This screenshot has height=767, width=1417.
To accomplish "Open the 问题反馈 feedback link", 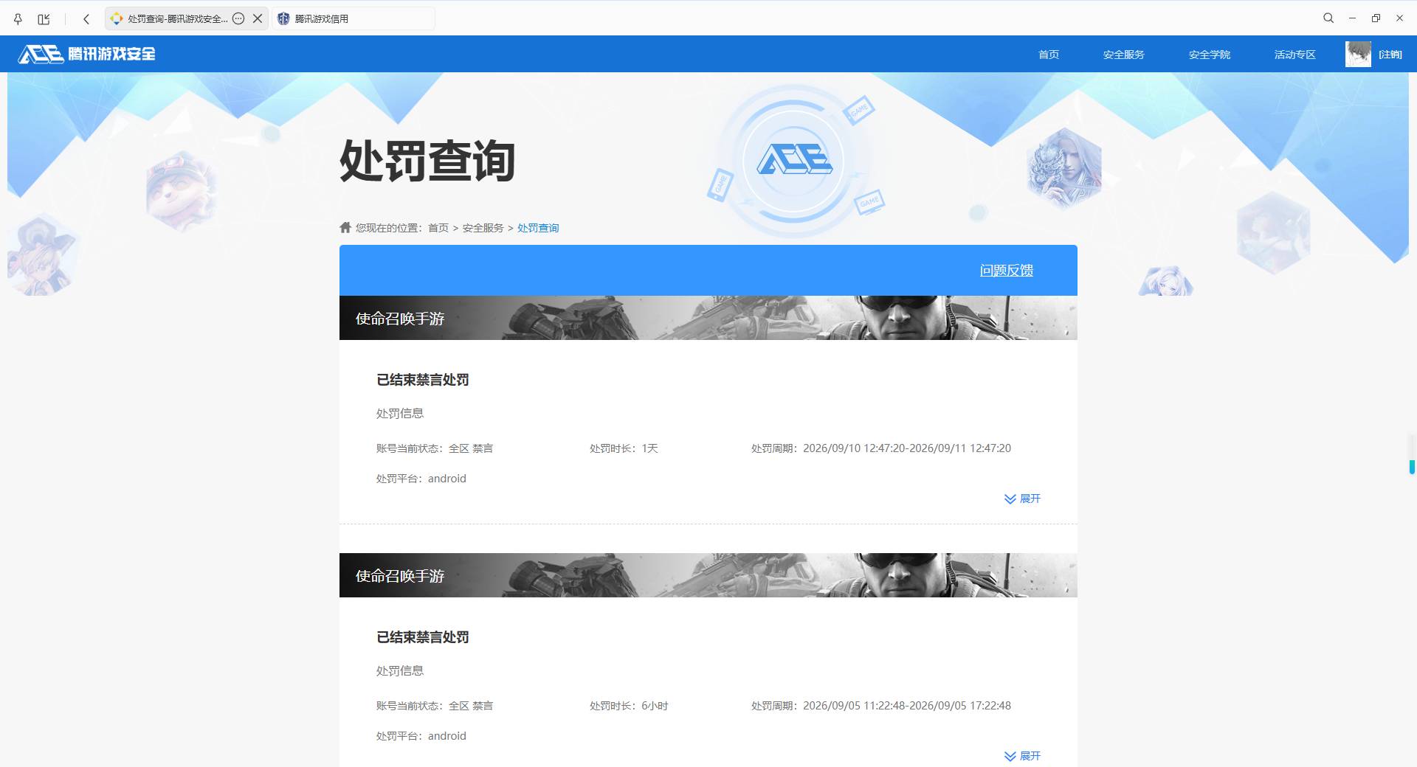I will [1007, 271].
